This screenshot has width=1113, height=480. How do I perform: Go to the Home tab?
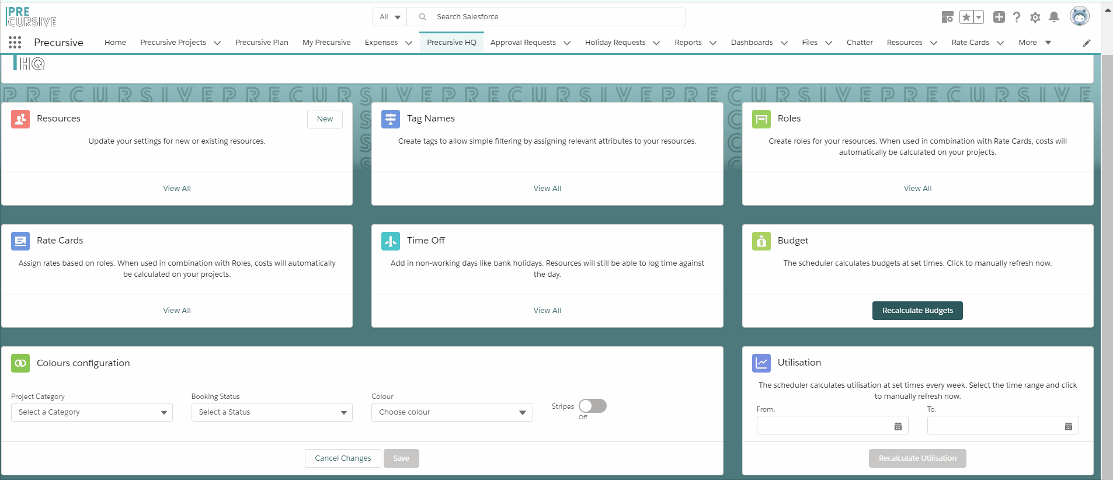pyautogui.click(x=115, y=43)
